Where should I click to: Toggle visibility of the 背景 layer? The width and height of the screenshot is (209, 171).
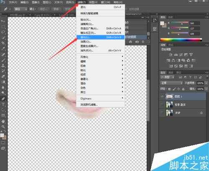[x=162, y=113]
